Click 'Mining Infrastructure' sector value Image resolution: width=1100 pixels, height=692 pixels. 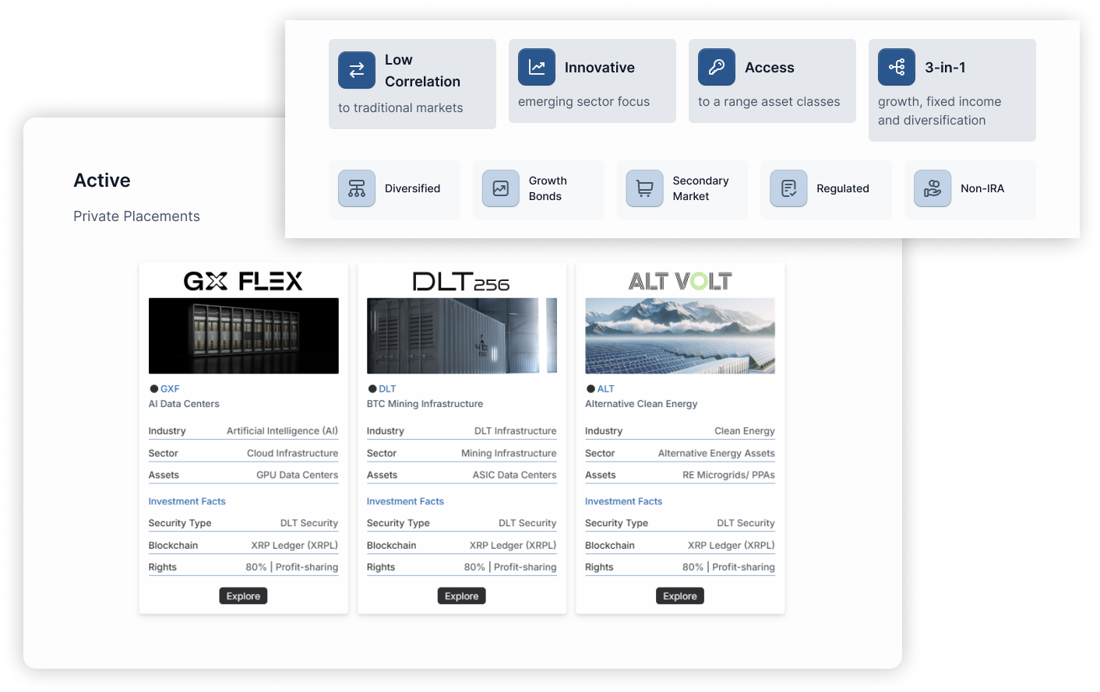point(509,453)
